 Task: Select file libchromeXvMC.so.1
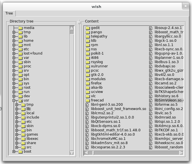tap(108, 139)
